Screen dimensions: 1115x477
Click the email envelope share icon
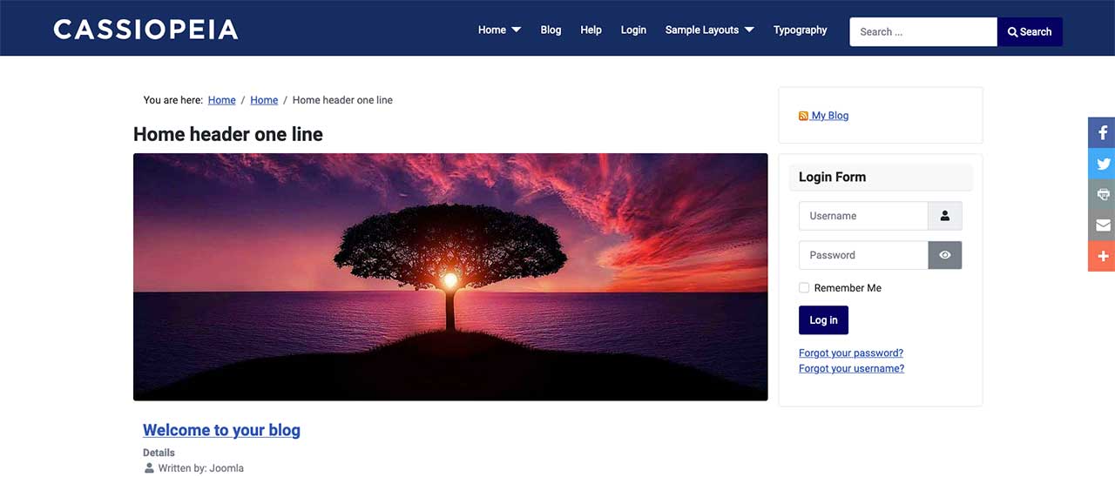[x=1102, y=225]
